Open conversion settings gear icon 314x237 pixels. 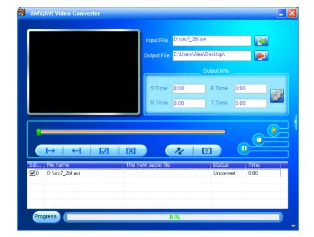[277, 96]
